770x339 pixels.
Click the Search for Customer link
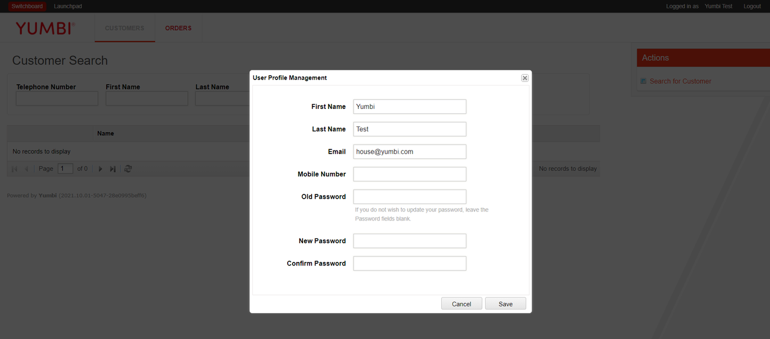680,81
